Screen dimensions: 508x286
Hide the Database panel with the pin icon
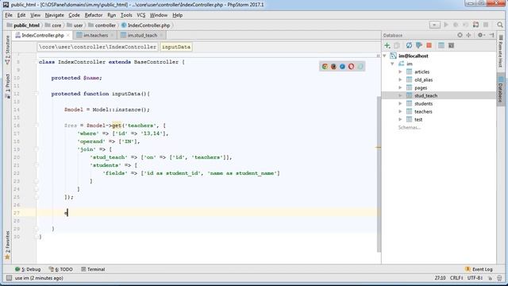point(492,35)
